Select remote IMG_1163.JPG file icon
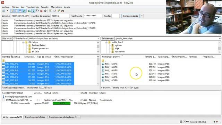This screenshot has width=222, height=125. pos(103,67)
